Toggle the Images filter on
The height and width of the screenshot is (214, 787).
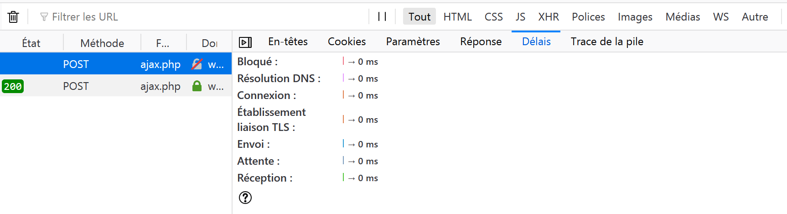pyautogui.click(x=635, y=17)
